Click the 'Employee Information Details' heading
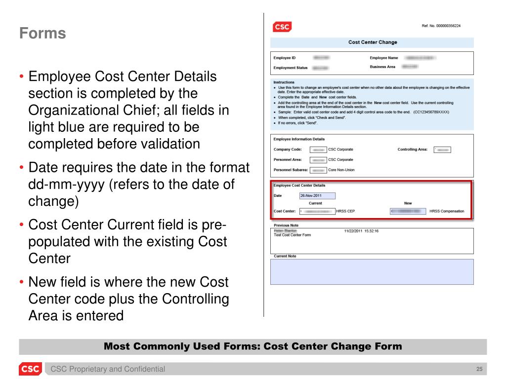 299,139
